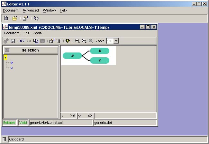The width and height of the screenshot is (209, 144).
Task: Open properties icon in the main toolbar
Action: pyautogui.click(x=25, y=18)
